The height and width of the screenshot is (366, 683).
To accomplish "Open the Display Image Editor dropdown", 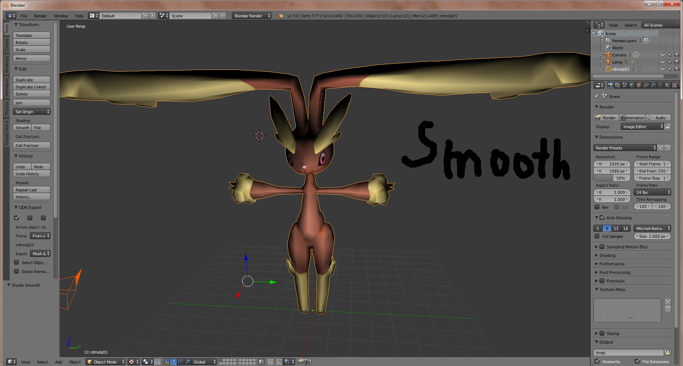I will pyautogui.click(x=642, y=126).
